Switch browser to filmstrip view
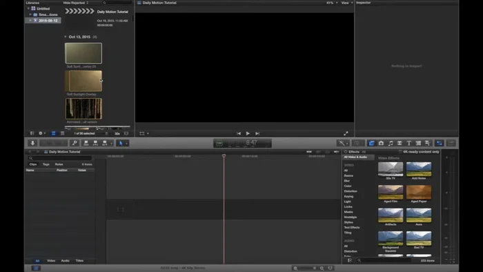Image resolution: width=483 pixels, height=272 pixels. 53,133
